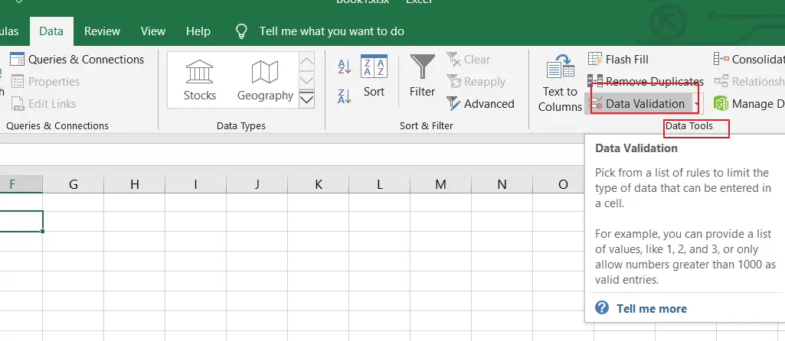785x341 pixels.
Task: Open Advanced filter options
Action: tap(481, 103)
